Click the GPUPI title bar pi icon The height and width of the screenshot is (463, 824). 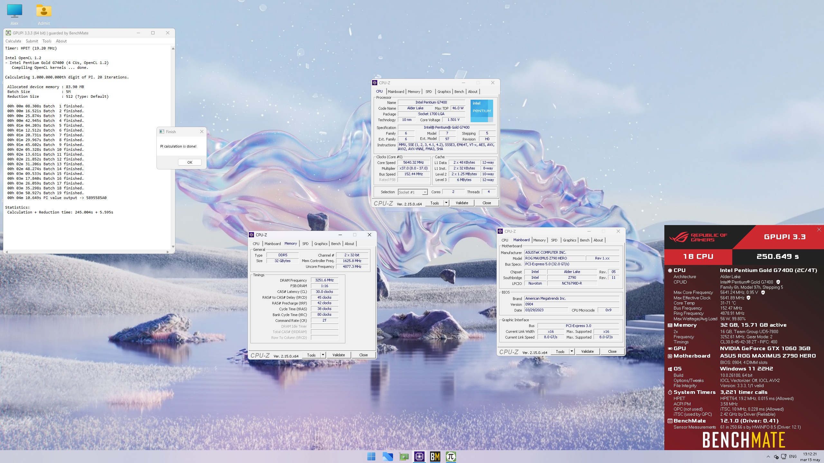8,33
